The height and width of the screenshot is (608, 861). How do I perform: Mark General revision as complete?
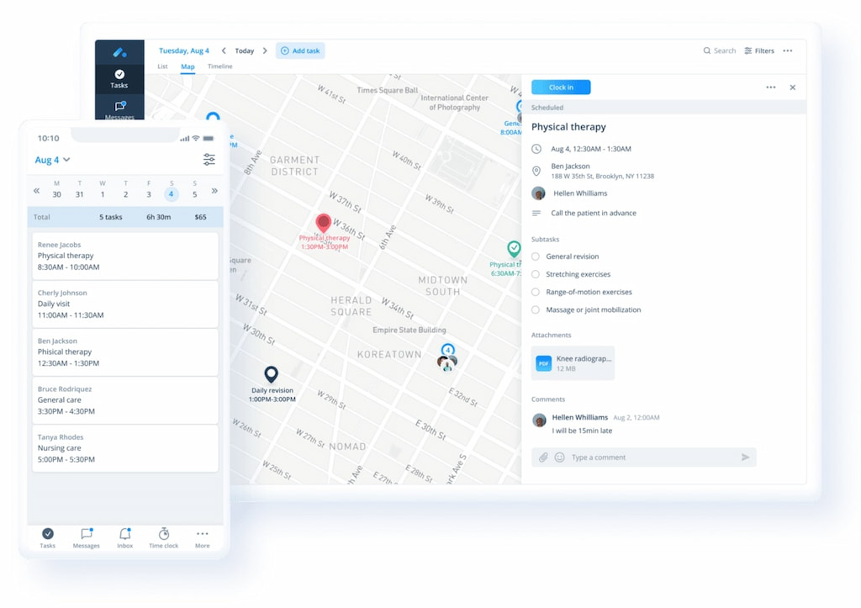(535, 256)
